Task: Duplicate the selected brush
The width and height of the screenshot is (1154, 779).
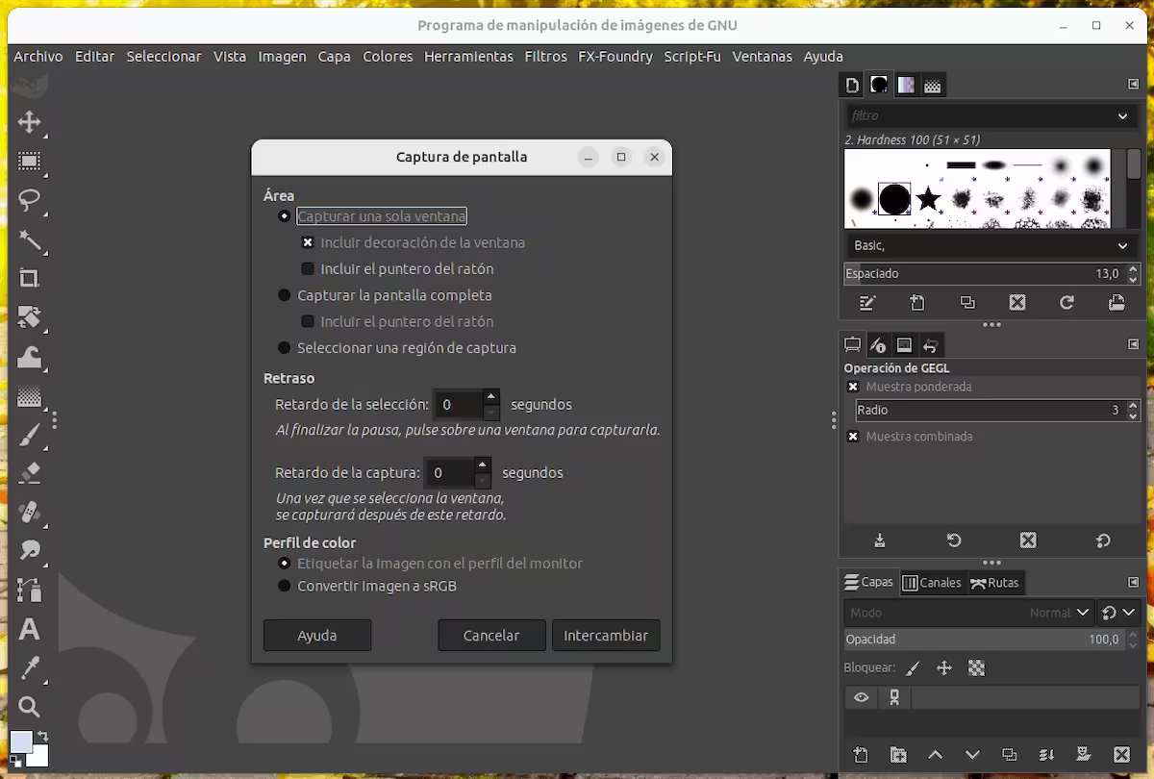Action: [x=967, y=303]
